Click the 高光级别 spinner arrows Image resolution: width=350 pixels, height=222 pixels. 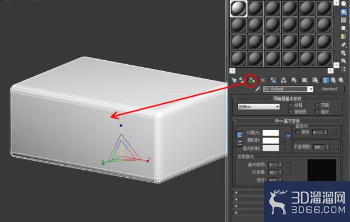(x=280, y=165)
